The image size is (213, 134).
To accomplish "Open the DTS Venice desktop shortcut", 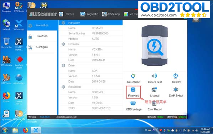I will 6,79.
